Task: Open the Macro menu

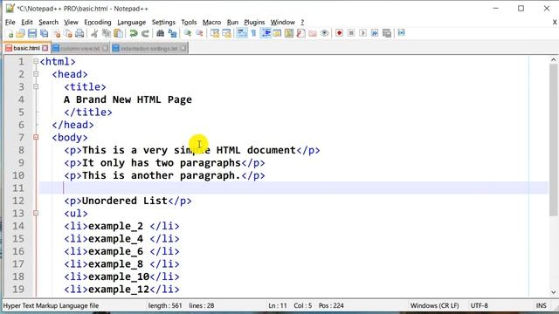Action: pyautogui.click(x=211, y=22)
